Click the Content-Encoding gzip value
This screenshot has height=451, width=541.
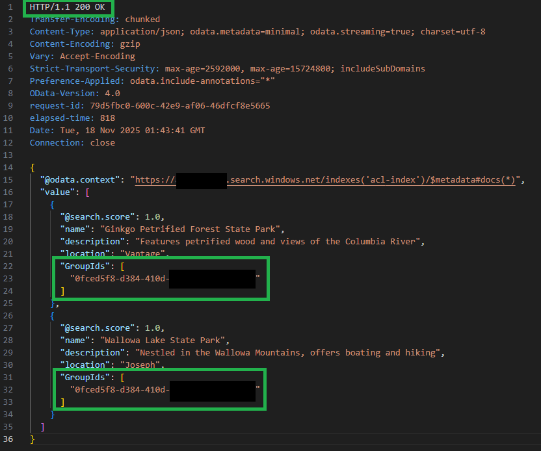[129, 44]
